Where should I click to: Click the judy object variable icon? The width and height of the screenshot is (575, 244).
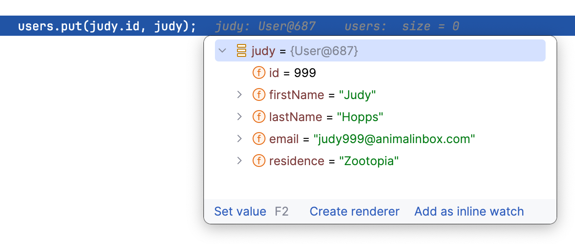[x=242, y=50]
